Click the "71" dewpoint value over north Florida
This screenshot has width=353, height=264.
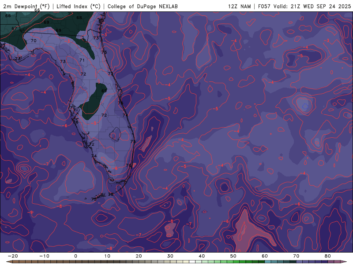tap(82, 60)
